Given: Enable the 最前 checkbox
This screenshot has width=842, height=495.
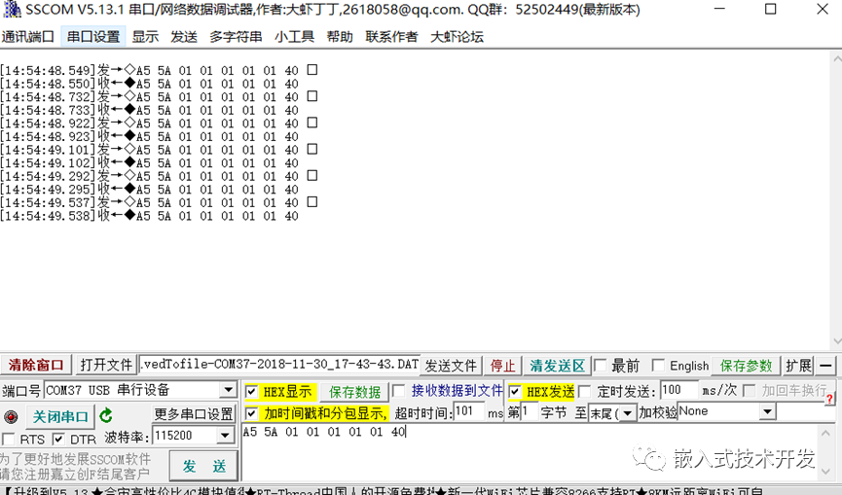Looking at the screenshot, I should click(x=601, y=366).
